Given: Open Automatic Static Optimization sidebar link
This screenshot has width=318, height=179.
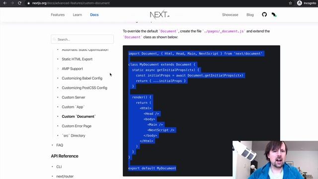Looking at the screenshot, I should pos(85,50).
